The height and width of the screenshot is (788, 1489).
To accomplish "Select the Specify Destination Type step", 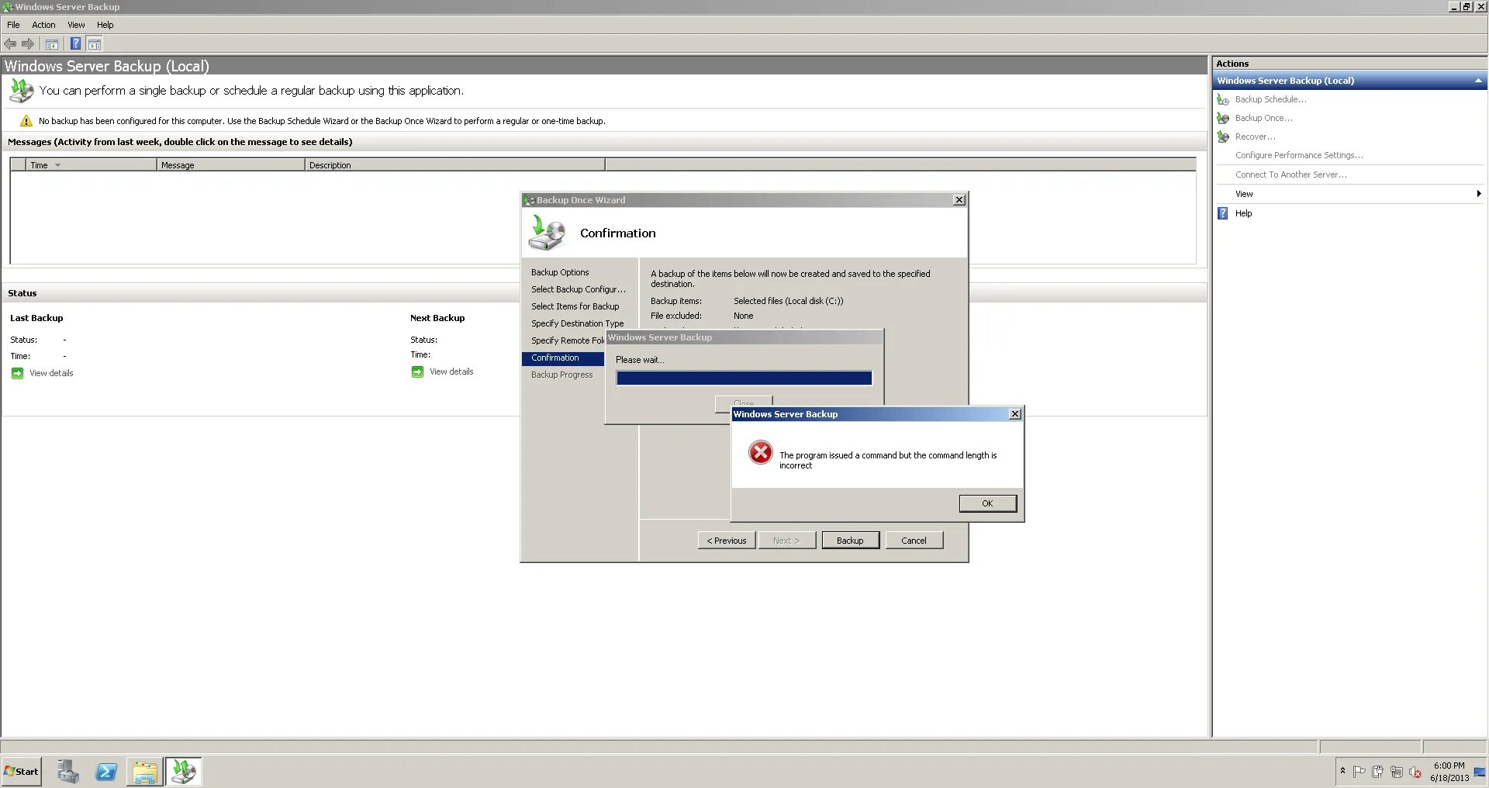I will [578, 323].
